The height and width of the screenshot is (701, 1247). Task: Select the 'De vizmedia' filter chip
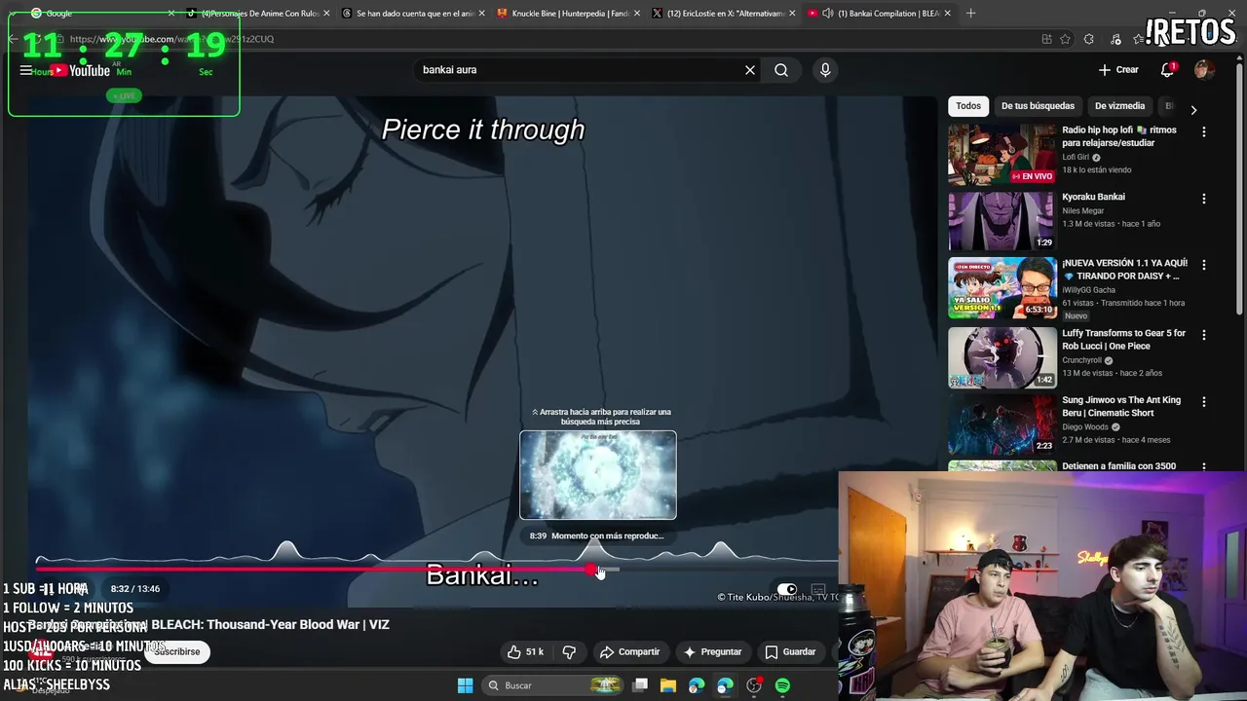coord(1119,106)
